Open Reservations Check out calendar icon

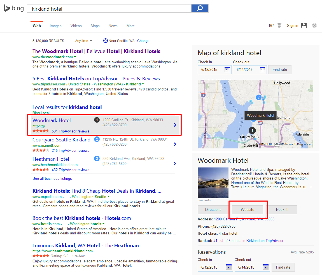click(x=266, y=267)
